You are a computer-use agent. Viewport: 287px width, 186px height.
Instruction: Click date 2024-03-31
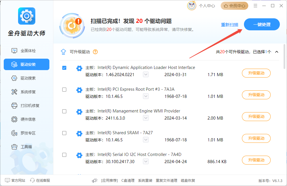(x=175, y=75)
